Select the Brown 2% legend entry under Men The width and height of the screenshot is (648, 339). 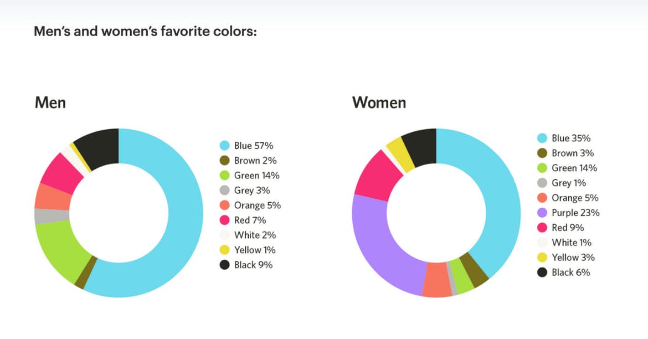(248, 161)
